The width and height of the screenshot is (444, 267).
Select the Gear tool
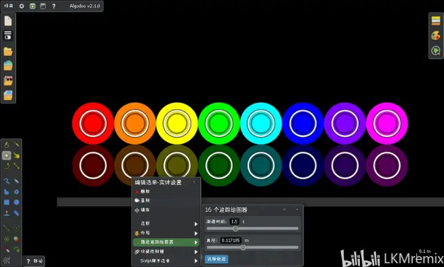[16, 192]
